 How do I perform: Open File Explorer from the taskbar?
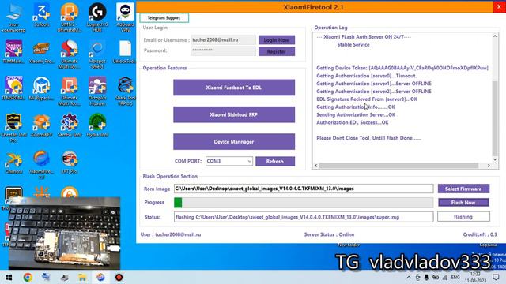[x=82, y=277]
